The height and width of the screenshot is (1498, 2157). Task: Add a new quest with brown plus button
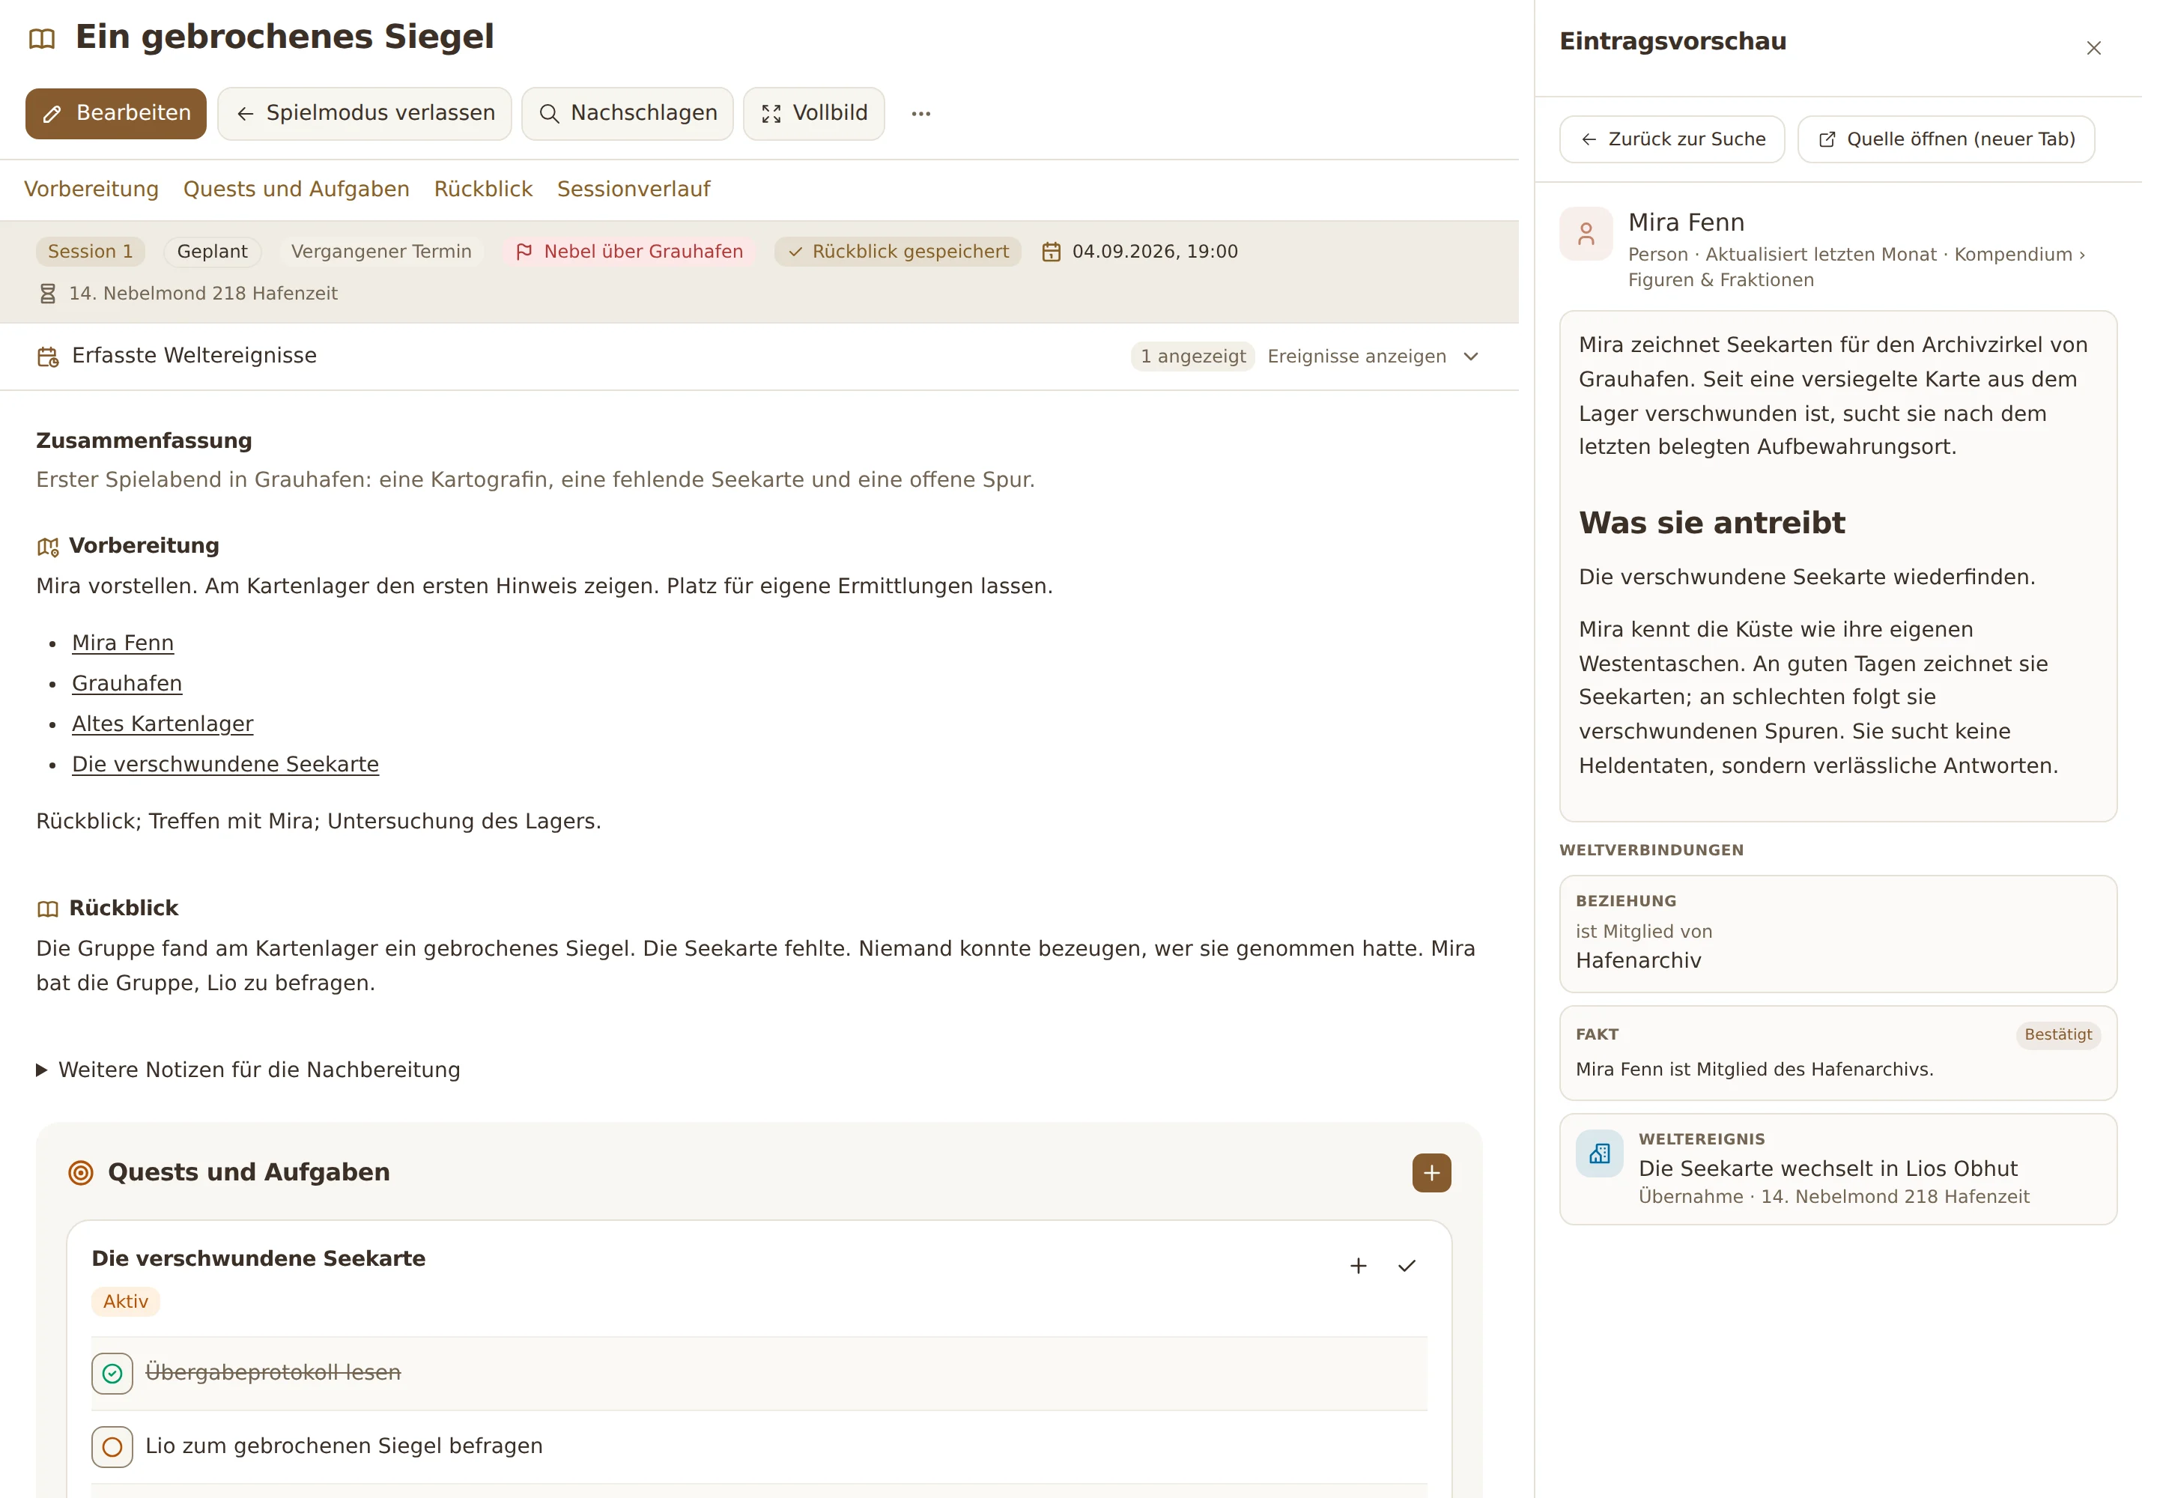point(1431,1173)
